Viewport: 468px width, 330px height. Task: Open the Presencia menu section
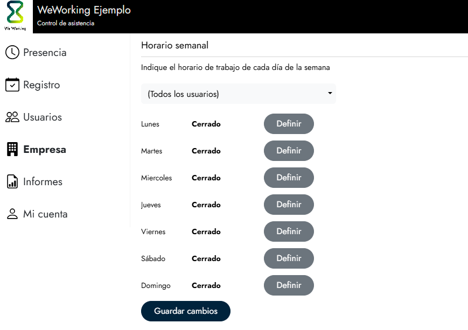(45, 53)
